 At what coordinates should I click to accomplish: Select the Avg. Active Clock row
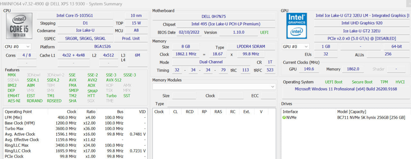coord(75,134)
